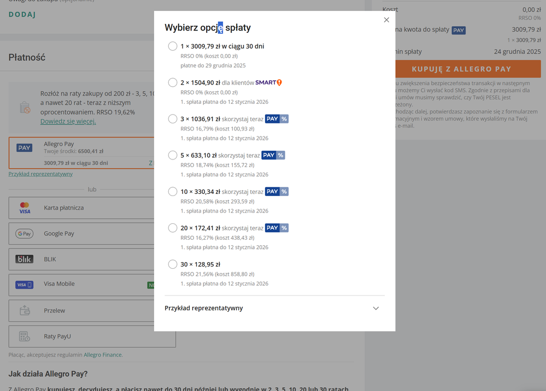Click the Kupuję z Allegro Pay button
The width and height of the screenshot is (546, 391).
(461, 69)
